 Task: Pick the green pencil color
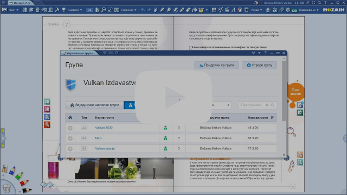pos(19,176)
